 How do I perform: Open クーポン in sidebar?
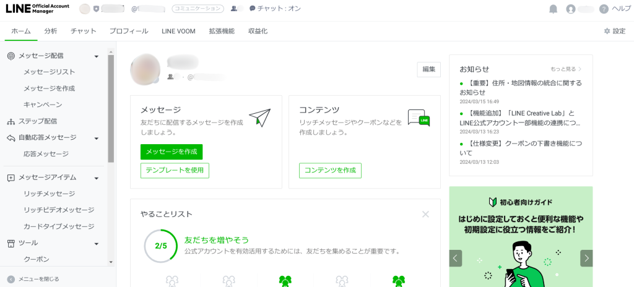tap(37, 260)
